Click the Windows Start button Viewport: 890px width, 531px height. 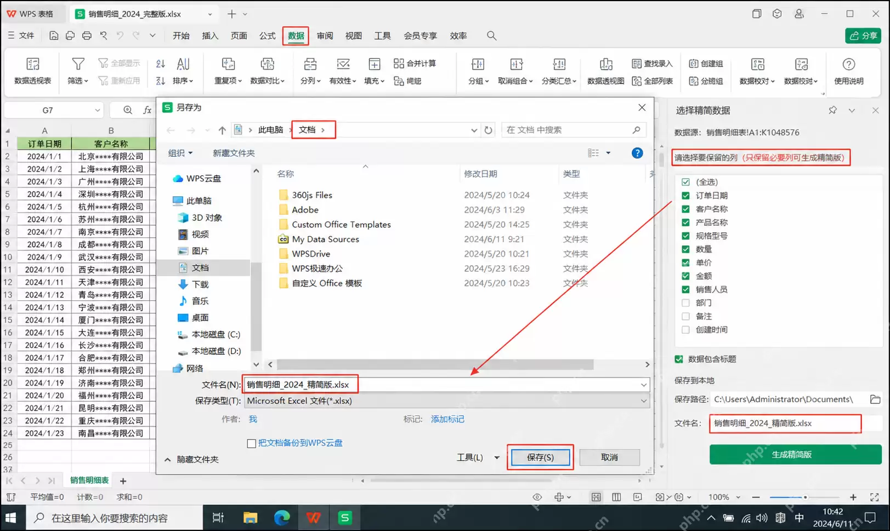pos(10,518)
